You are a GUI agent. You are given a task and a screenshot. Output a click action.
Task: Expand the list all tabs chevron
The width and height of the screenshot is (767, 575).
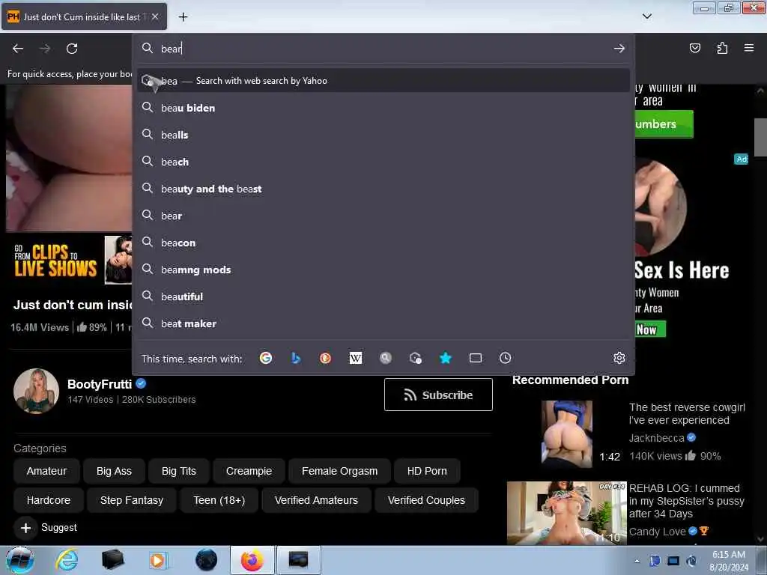pyautogui.click(x=646, y=16)
